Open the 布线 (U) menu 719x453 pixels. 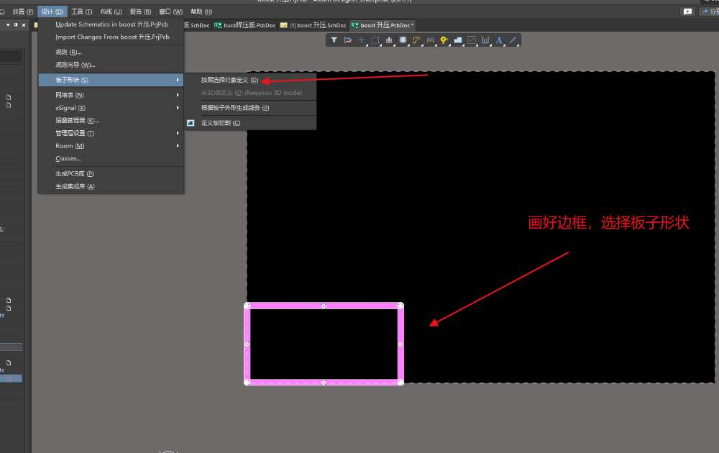click(x=111, y=12)
